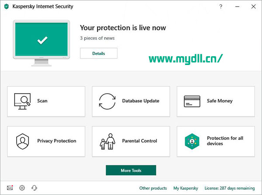
Task: Open Settings via the gear icon
Action: tap(22, 188)
